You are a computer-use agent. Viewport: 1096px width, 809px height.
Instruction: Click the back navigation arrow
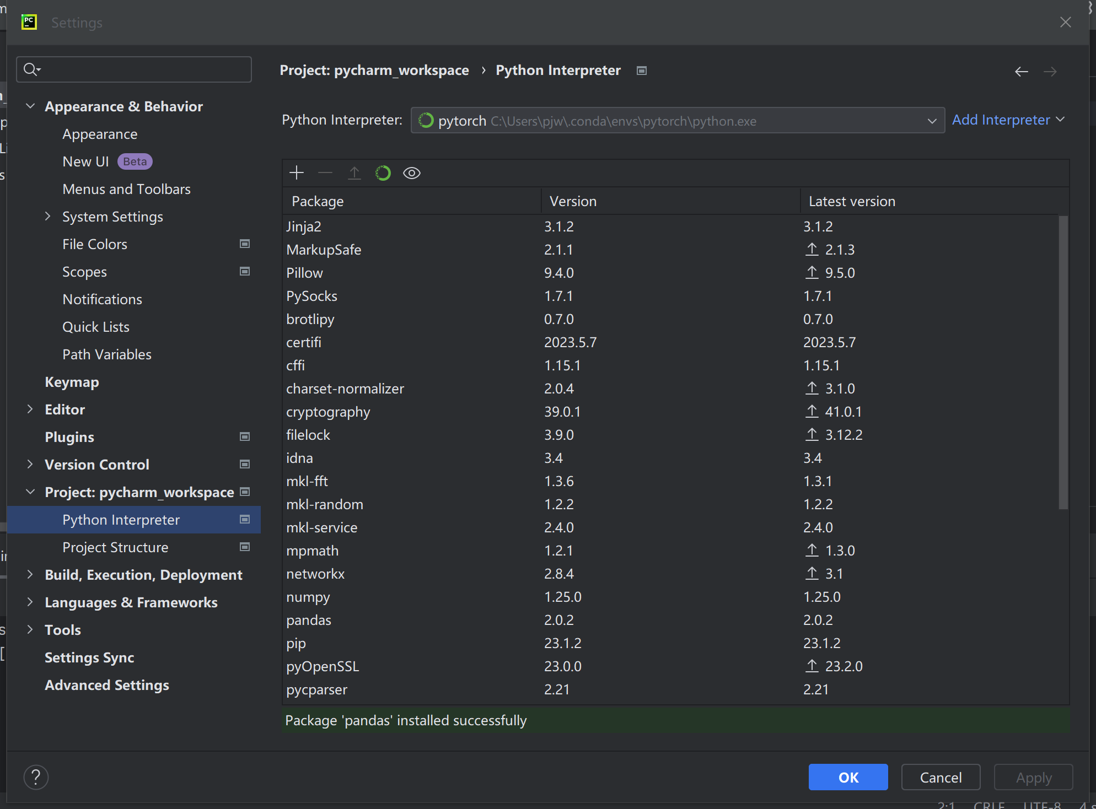1022,72
